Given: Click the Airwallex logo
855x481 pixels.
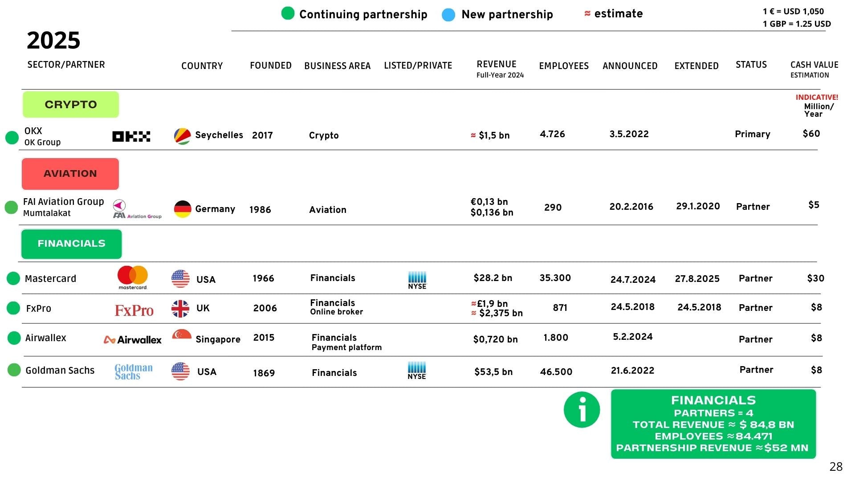Looking at the screenshot, I should click(x=133, y=340).
